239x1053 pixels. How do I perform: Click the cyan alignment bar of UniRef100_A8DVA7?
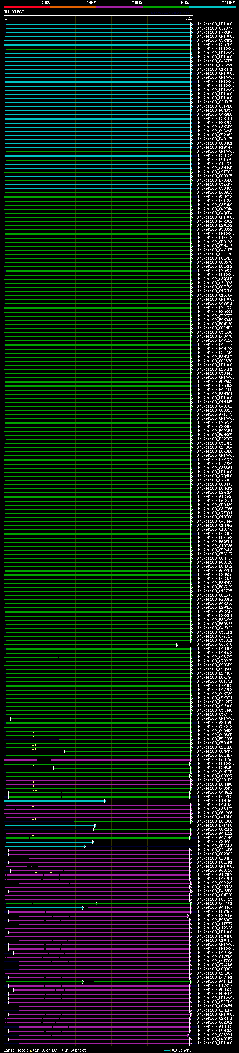(x=50, y=842)
